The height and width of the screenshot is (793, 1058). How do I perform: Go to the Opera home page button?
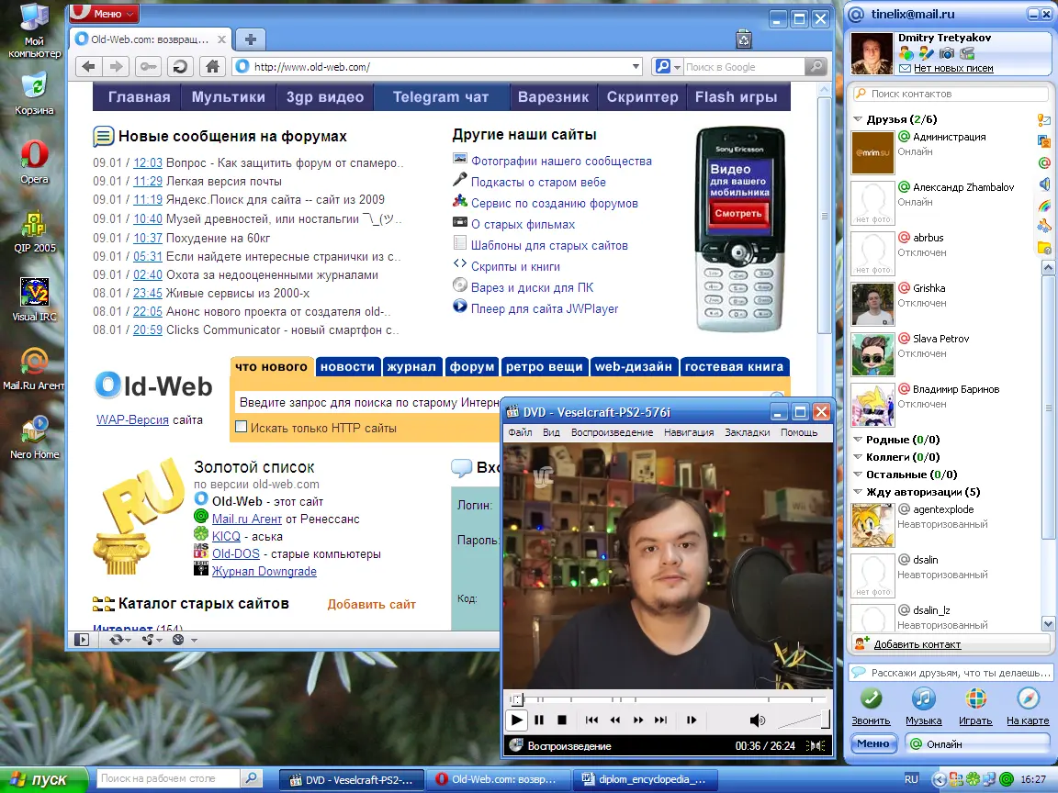click(212, 66)
